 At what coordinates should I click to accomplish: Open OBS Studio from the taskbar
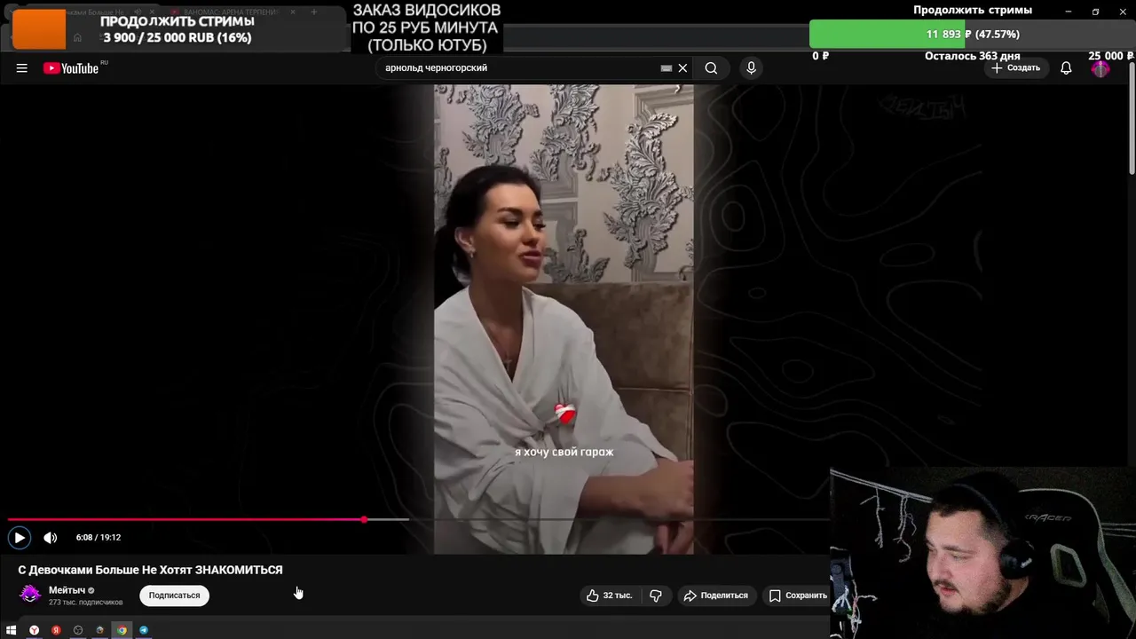(78, 630)
